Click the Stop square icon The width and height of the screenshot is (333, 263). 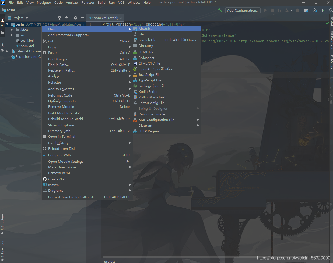pyautogui.click(x=297, y=10)
